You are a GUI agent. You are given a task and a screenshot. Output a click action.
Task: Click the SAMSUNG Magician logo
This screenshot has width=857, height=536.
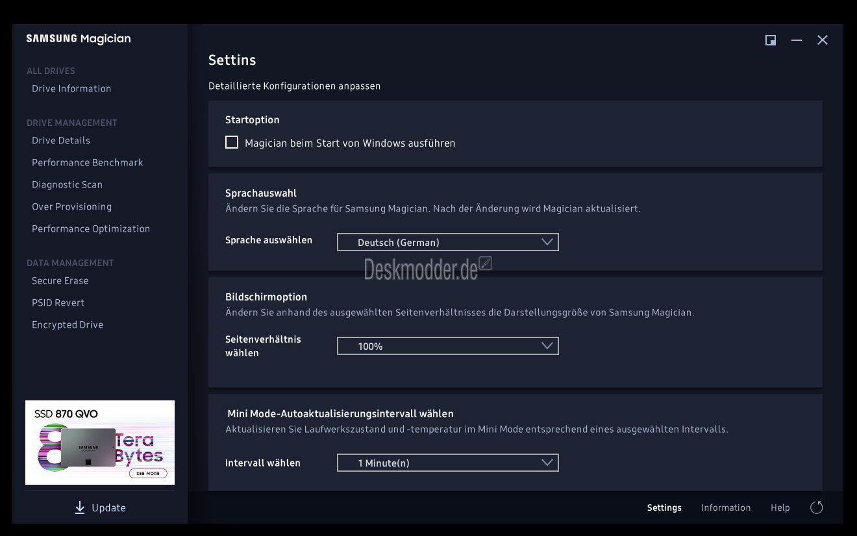point(79,39)
